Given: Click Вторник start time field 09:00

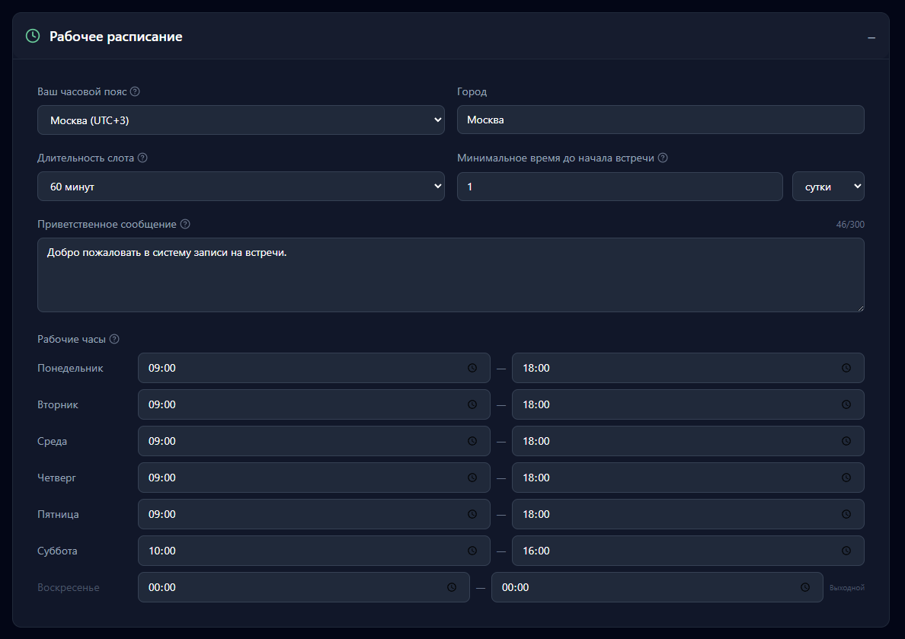Looking at the screenshot, I should coord(305,404).
